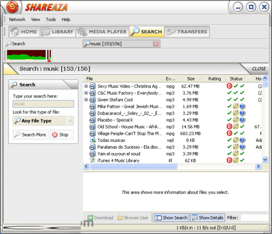Click the red busy status icon for iTunes 4 Music Library
This screenshot has height=234, width=272.
pyautogui.click(x=229, y=160)
